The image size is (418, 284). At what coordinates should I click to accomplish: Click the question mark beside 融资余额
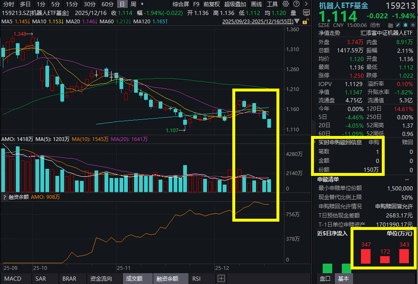[4, 198]
